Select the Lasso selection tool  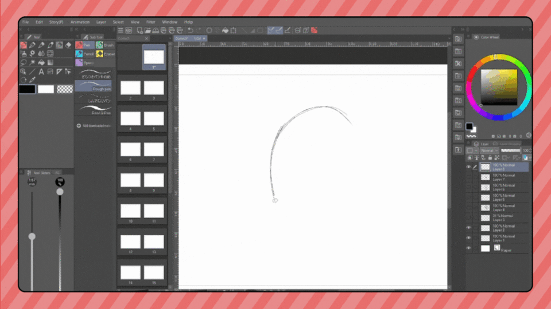(24, 62)
